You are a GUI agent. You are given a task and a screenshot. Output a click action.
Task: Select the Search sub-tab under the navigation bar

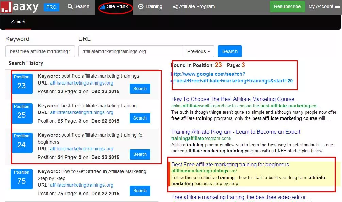tap(18, 22)
